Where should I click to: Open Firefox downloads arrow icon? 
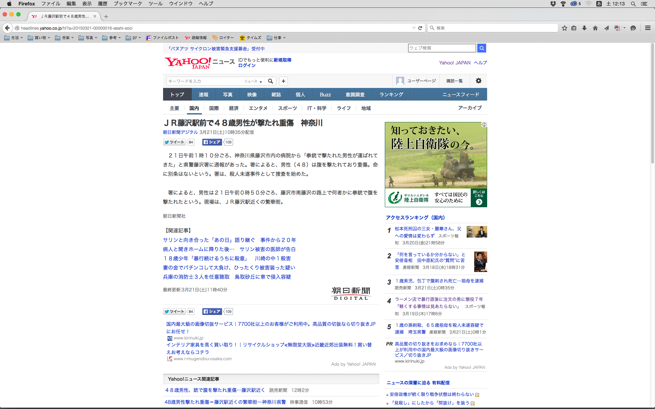tap(584, 28)
